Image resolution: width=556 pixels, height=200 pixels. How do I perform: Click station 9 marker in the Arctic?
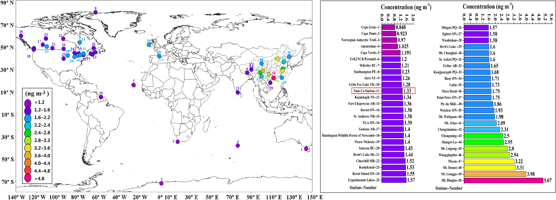(x=95, y=12)
